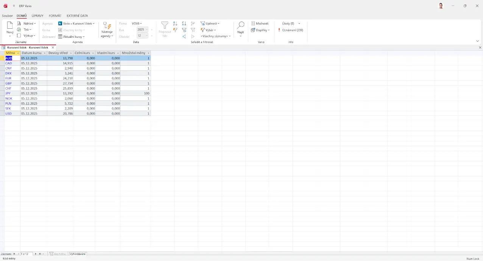Click the Oznámení (239) notifications
Image resolution: width=483 pixels, height=261 pixels.
pos(290,30)
